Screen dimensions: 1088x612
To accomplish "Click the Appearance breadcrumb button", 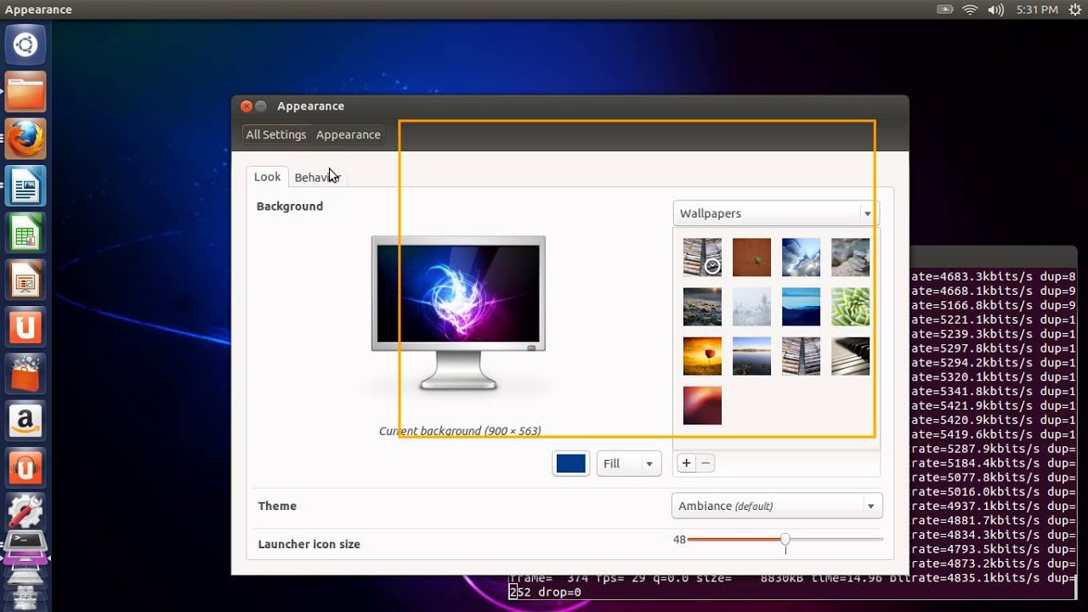I will tap(348, 134).
